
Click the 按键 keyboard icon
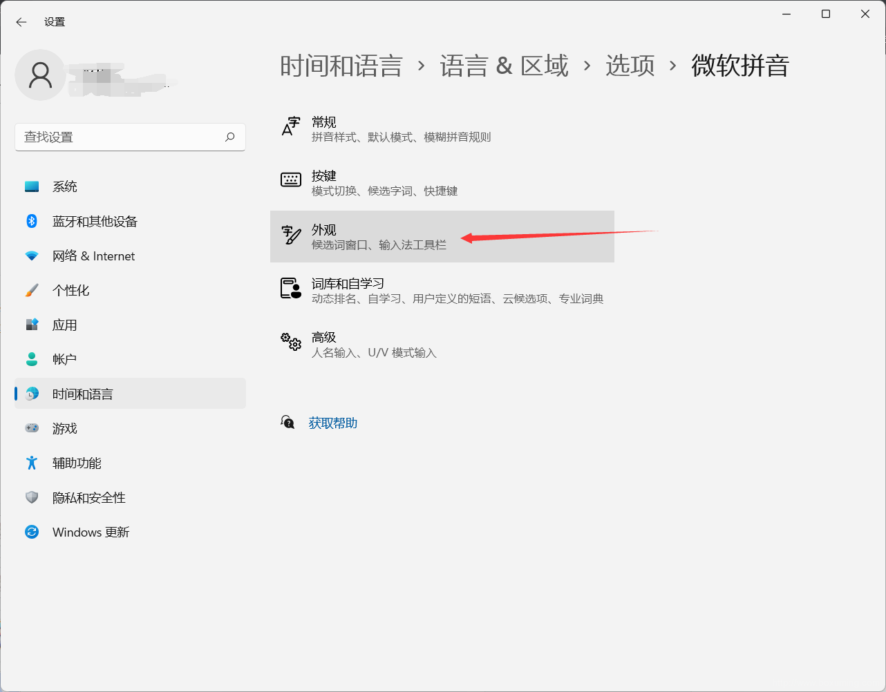[291, 180]
